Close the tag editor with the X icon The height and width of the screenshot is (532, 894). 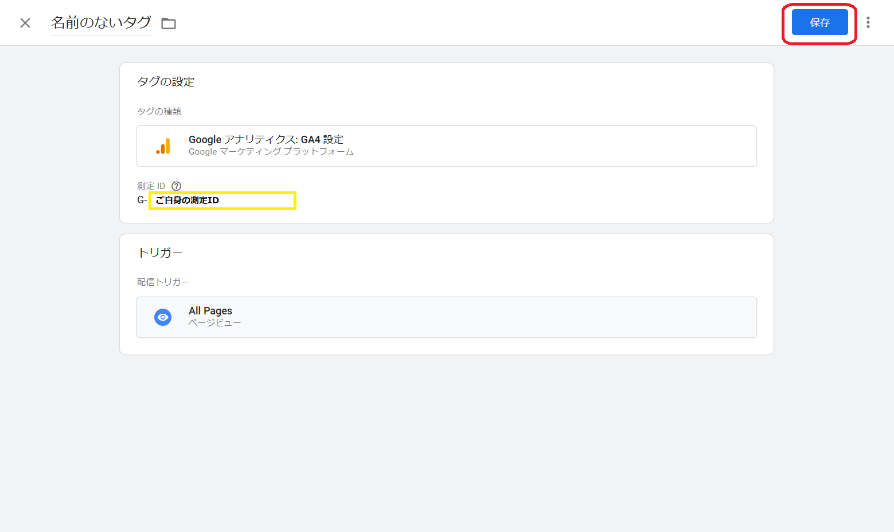[x=25, y=23]
